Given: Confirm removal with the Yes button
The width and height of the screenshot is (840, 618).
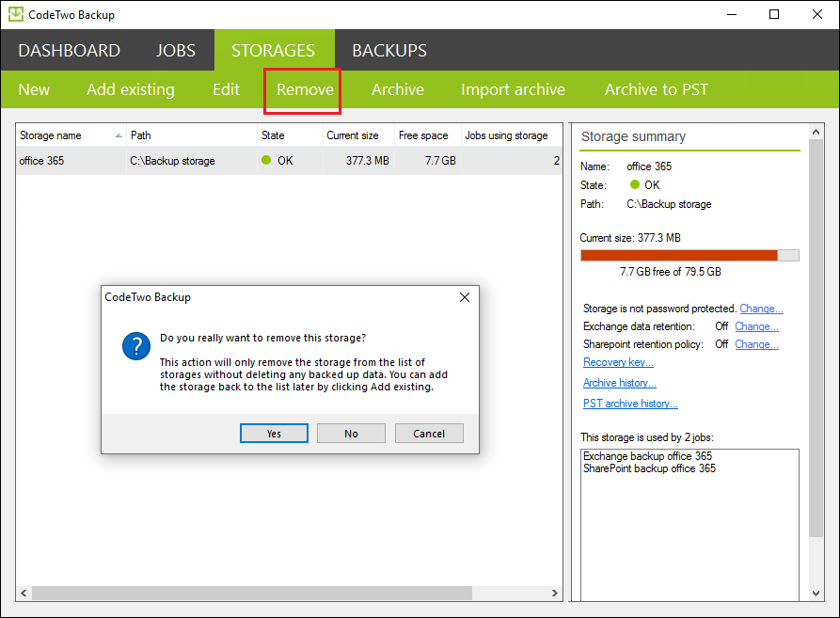Looking at the screenshot, I should [274, 434].
